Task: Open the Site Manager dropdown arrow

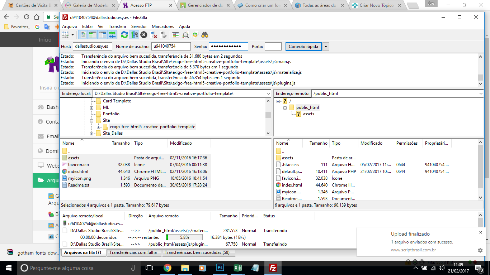Action: tap(72, 35)
